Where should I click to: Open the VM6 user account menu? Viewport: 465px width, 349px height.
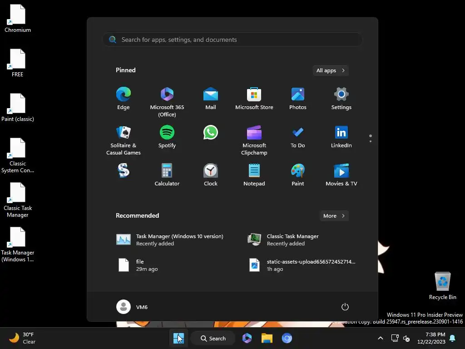[132, 307]
